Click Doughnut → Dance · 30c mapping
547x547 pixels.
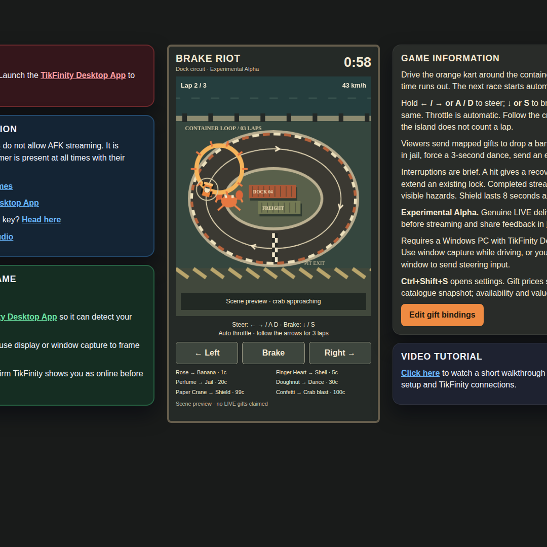coord(306,382)
